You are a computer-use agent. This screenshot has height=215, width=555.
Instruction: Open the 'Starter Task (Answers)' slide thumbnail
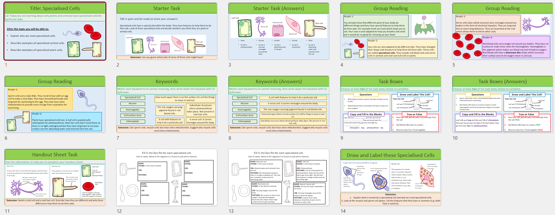pyautogui.click(x=278, y=31)
